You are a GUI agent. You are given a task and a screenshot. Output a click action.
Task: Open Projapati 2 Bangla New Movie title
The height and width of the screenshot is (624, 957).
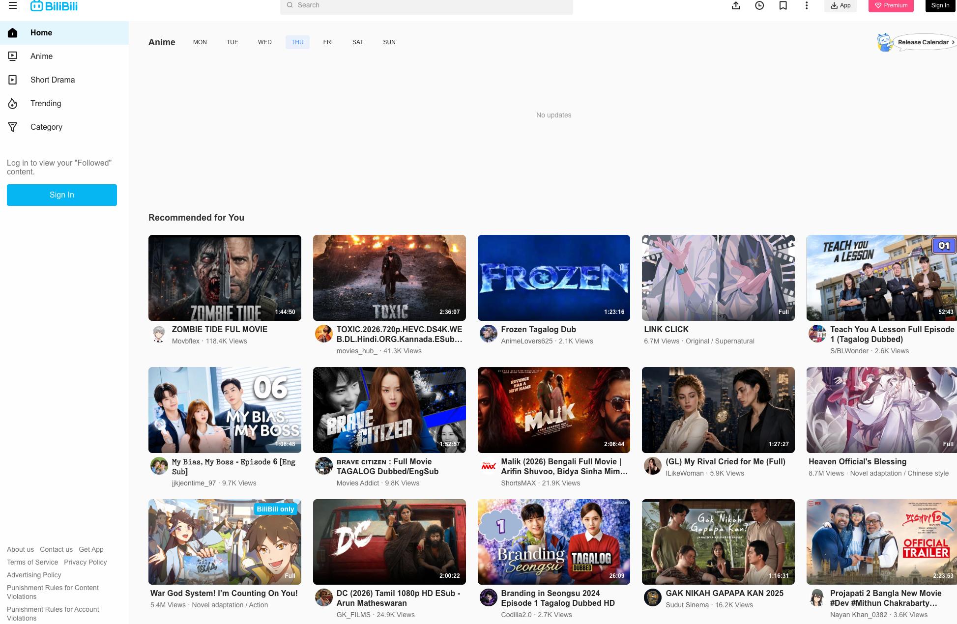(x=886, y=598)
